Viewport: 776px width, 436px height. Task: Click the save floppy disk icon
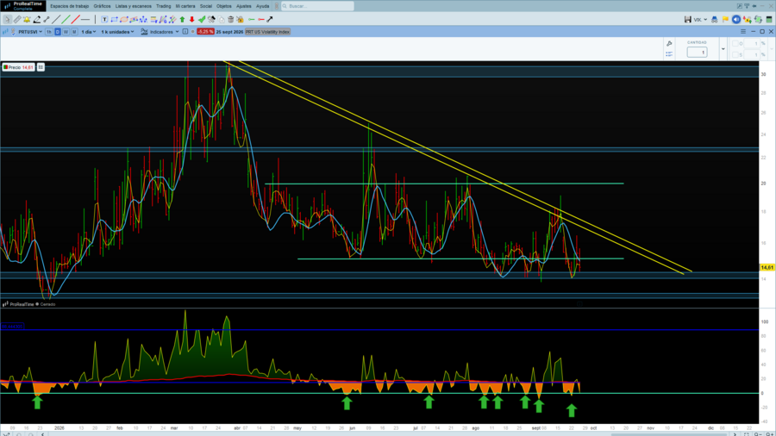687,19
